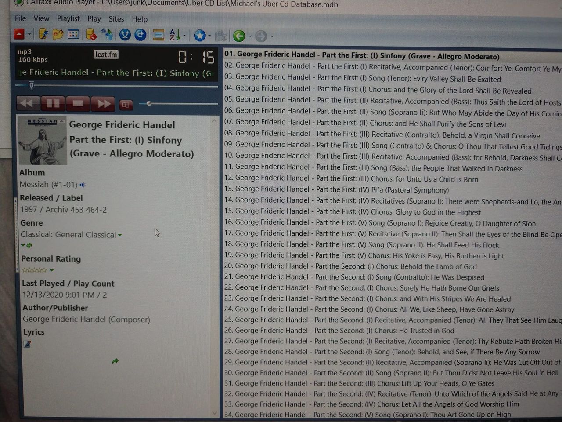562x422 pixels.
Task: Open dropdown next to red eject icon
Action: click(x=29, y=34)
